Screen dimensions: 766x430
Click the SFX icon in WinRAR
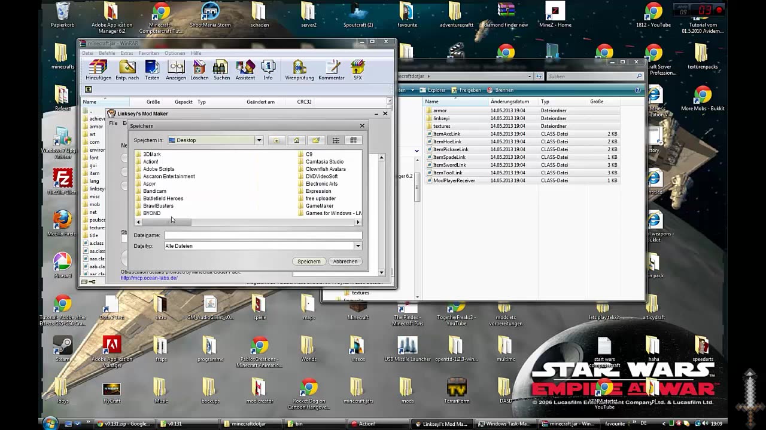click(357, 70)
